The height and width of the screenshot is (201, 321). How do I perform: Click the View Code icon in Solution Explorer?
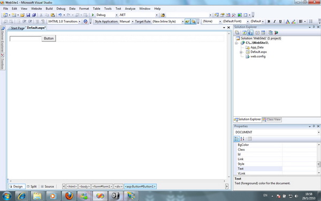click(257, 33)
